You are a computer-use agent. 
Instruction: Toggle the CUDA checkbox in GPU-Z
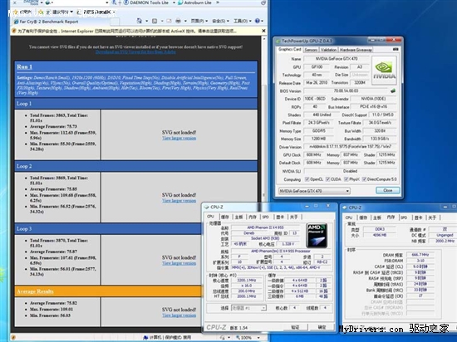[x=328, y=179]
